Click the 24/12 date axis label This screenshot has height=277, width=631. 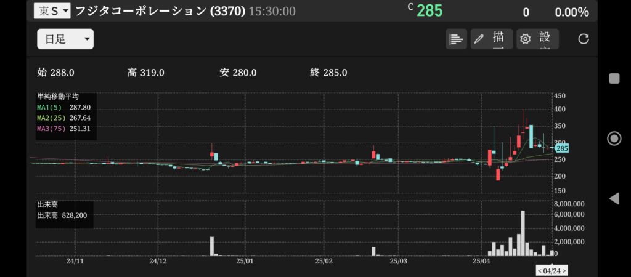pos(158,261)
